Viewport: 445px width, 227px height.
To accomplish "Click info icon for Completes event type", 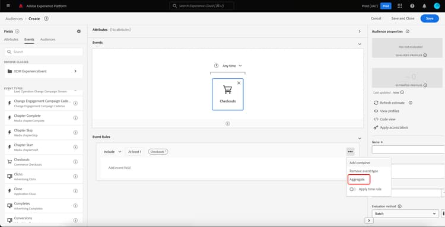I will [75, 206].
